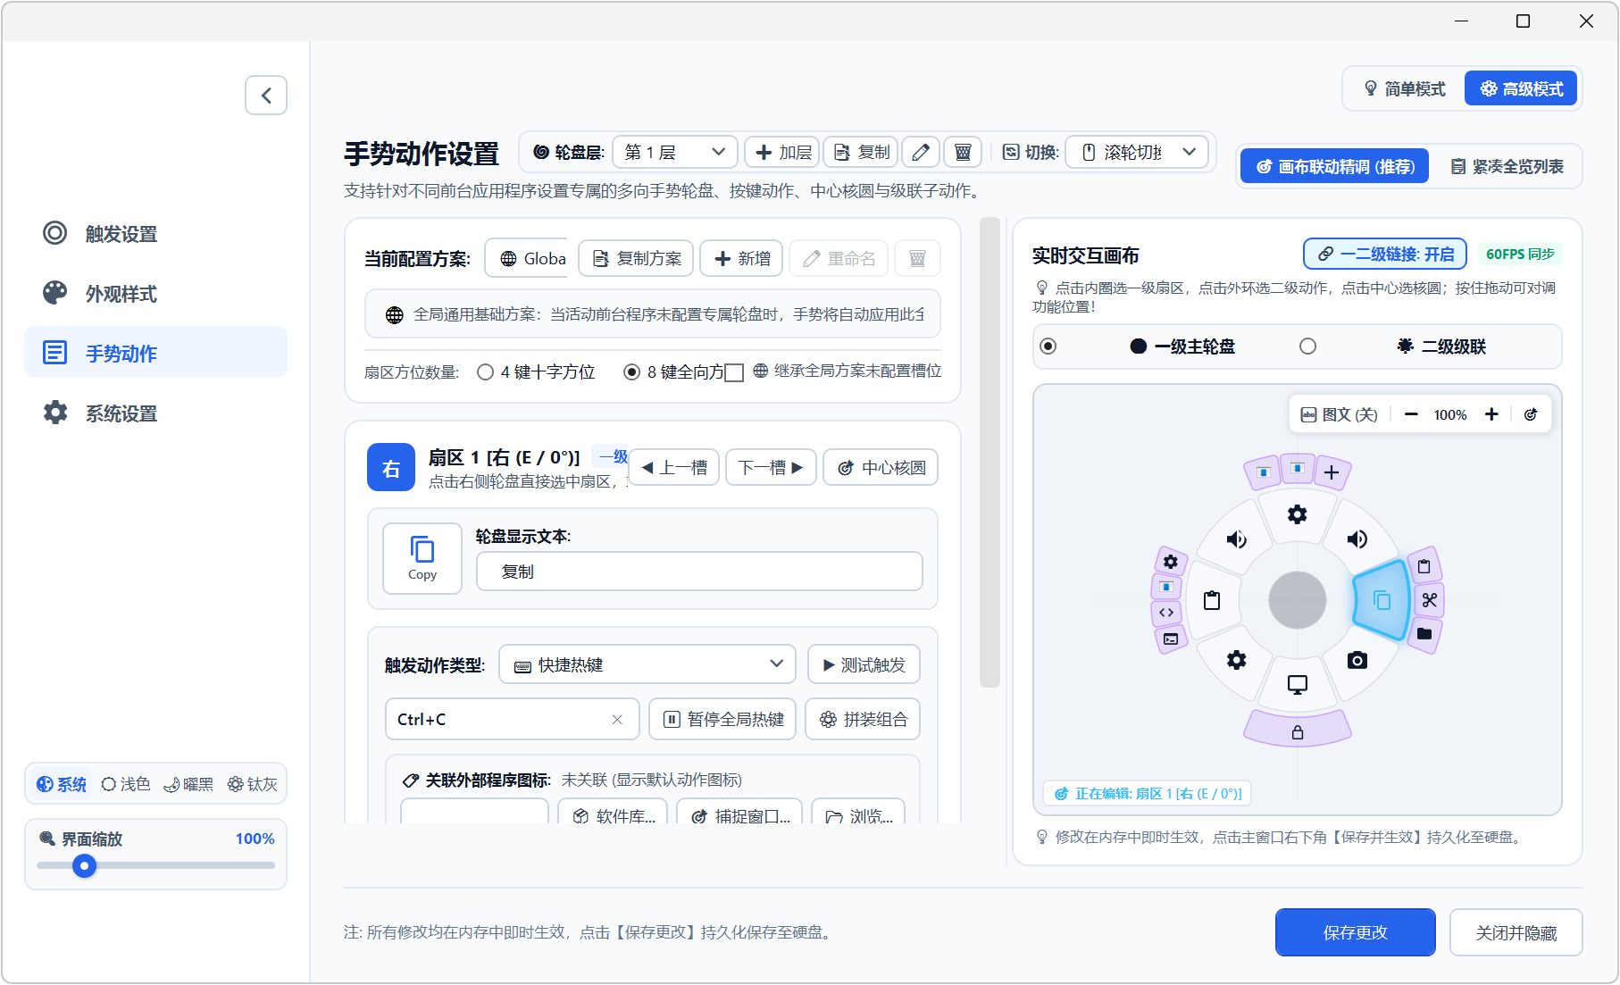
Task: Open the 滚轮切换 switch mode dropdown
Action: [x=1137, y=153]
